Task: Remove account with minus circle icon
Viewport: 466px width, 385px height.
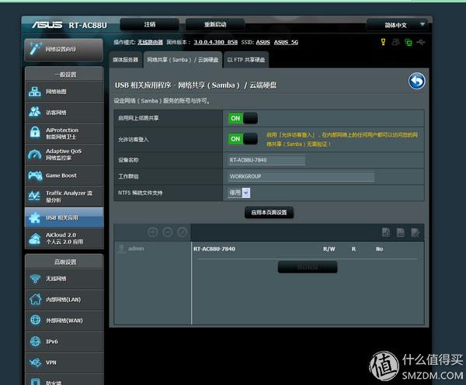Action: tap(168, 232)
